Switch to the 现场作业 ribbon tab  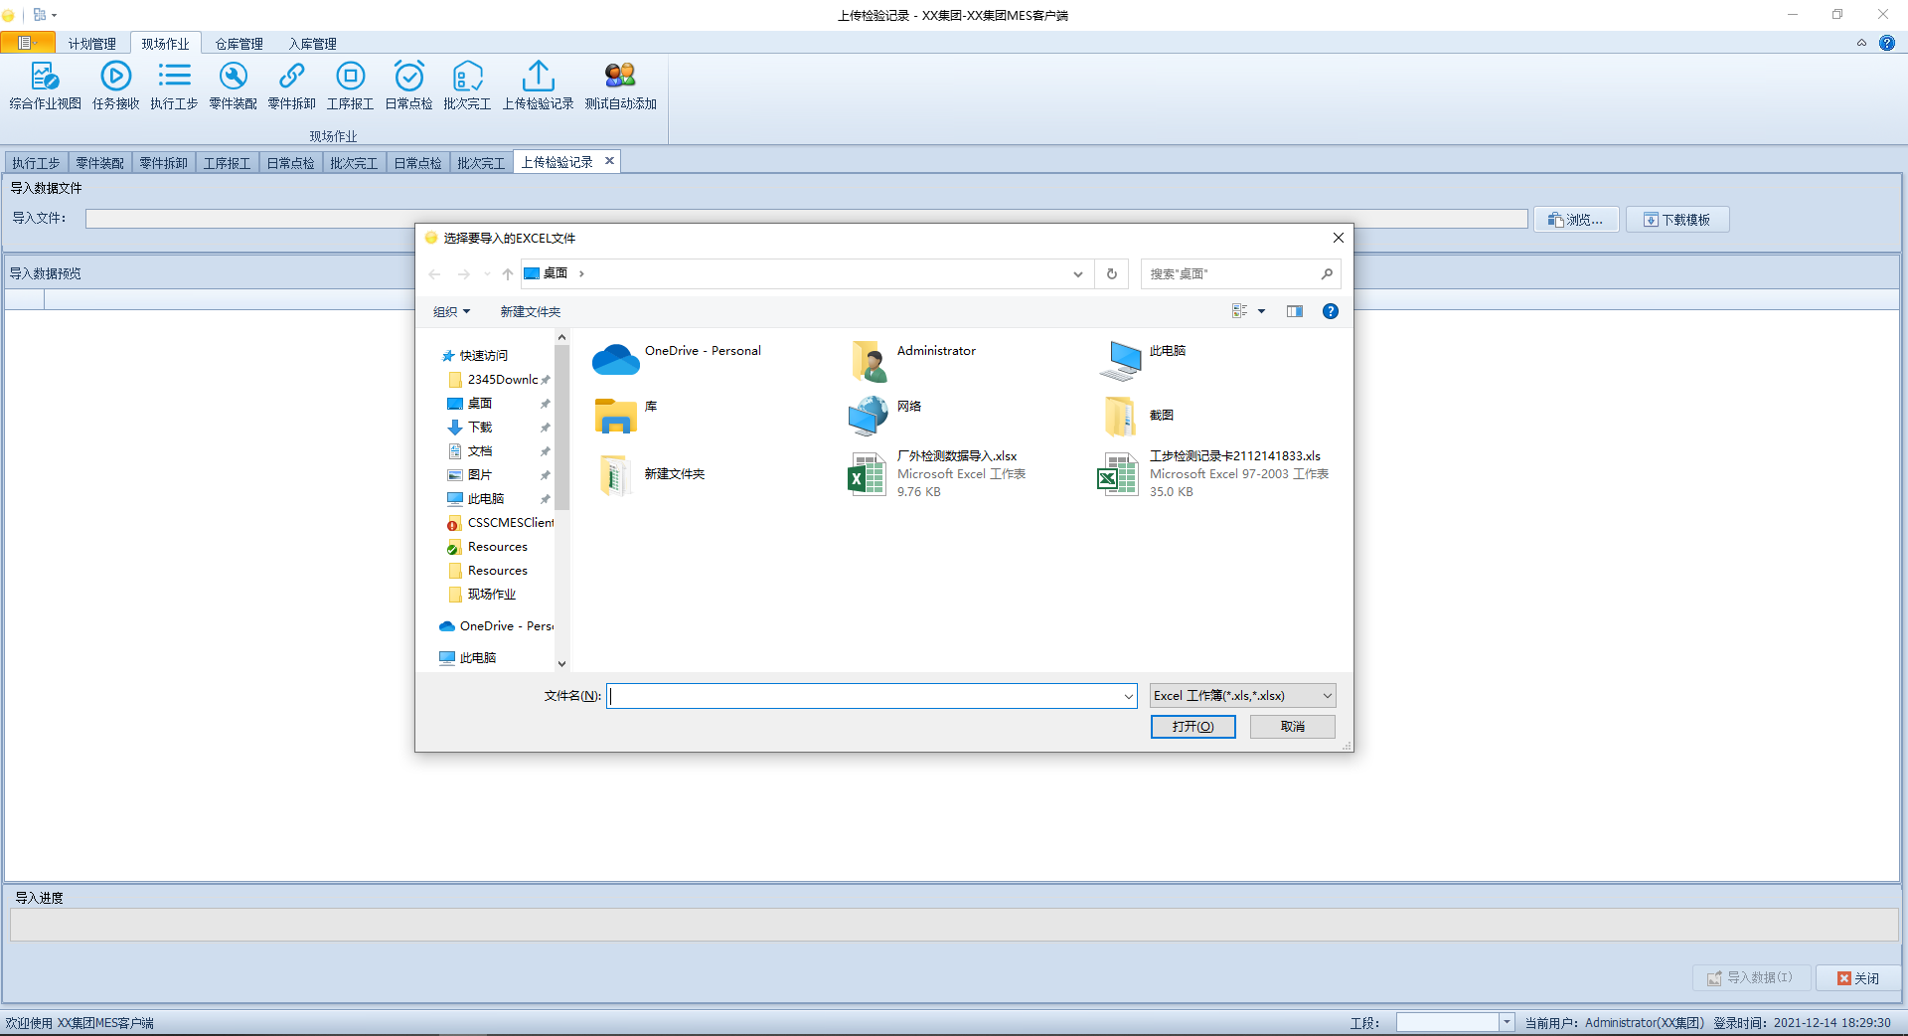click(x=165, y=44)
